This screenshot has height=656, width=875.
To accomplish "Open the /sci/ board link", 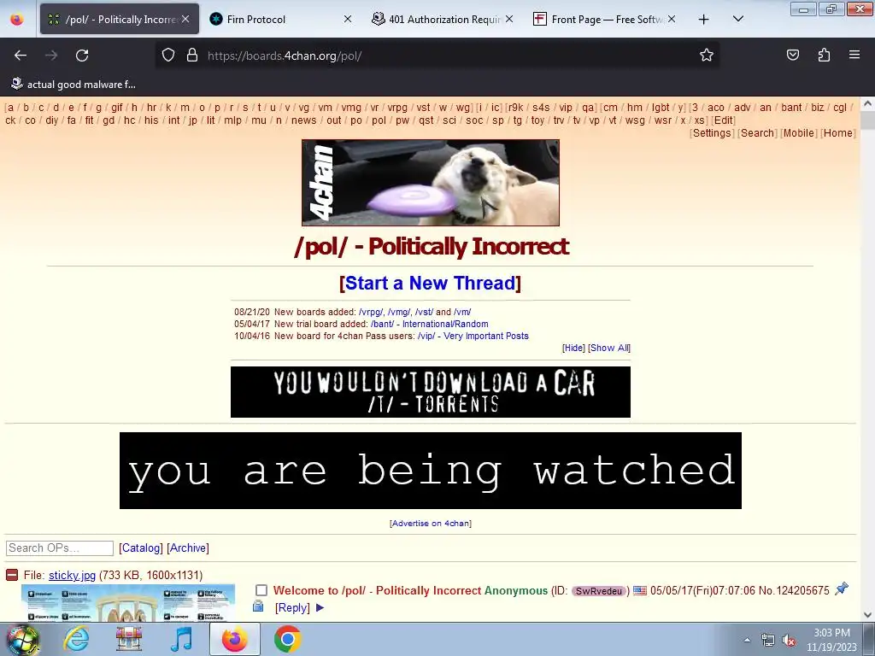I will coord(449,120).
